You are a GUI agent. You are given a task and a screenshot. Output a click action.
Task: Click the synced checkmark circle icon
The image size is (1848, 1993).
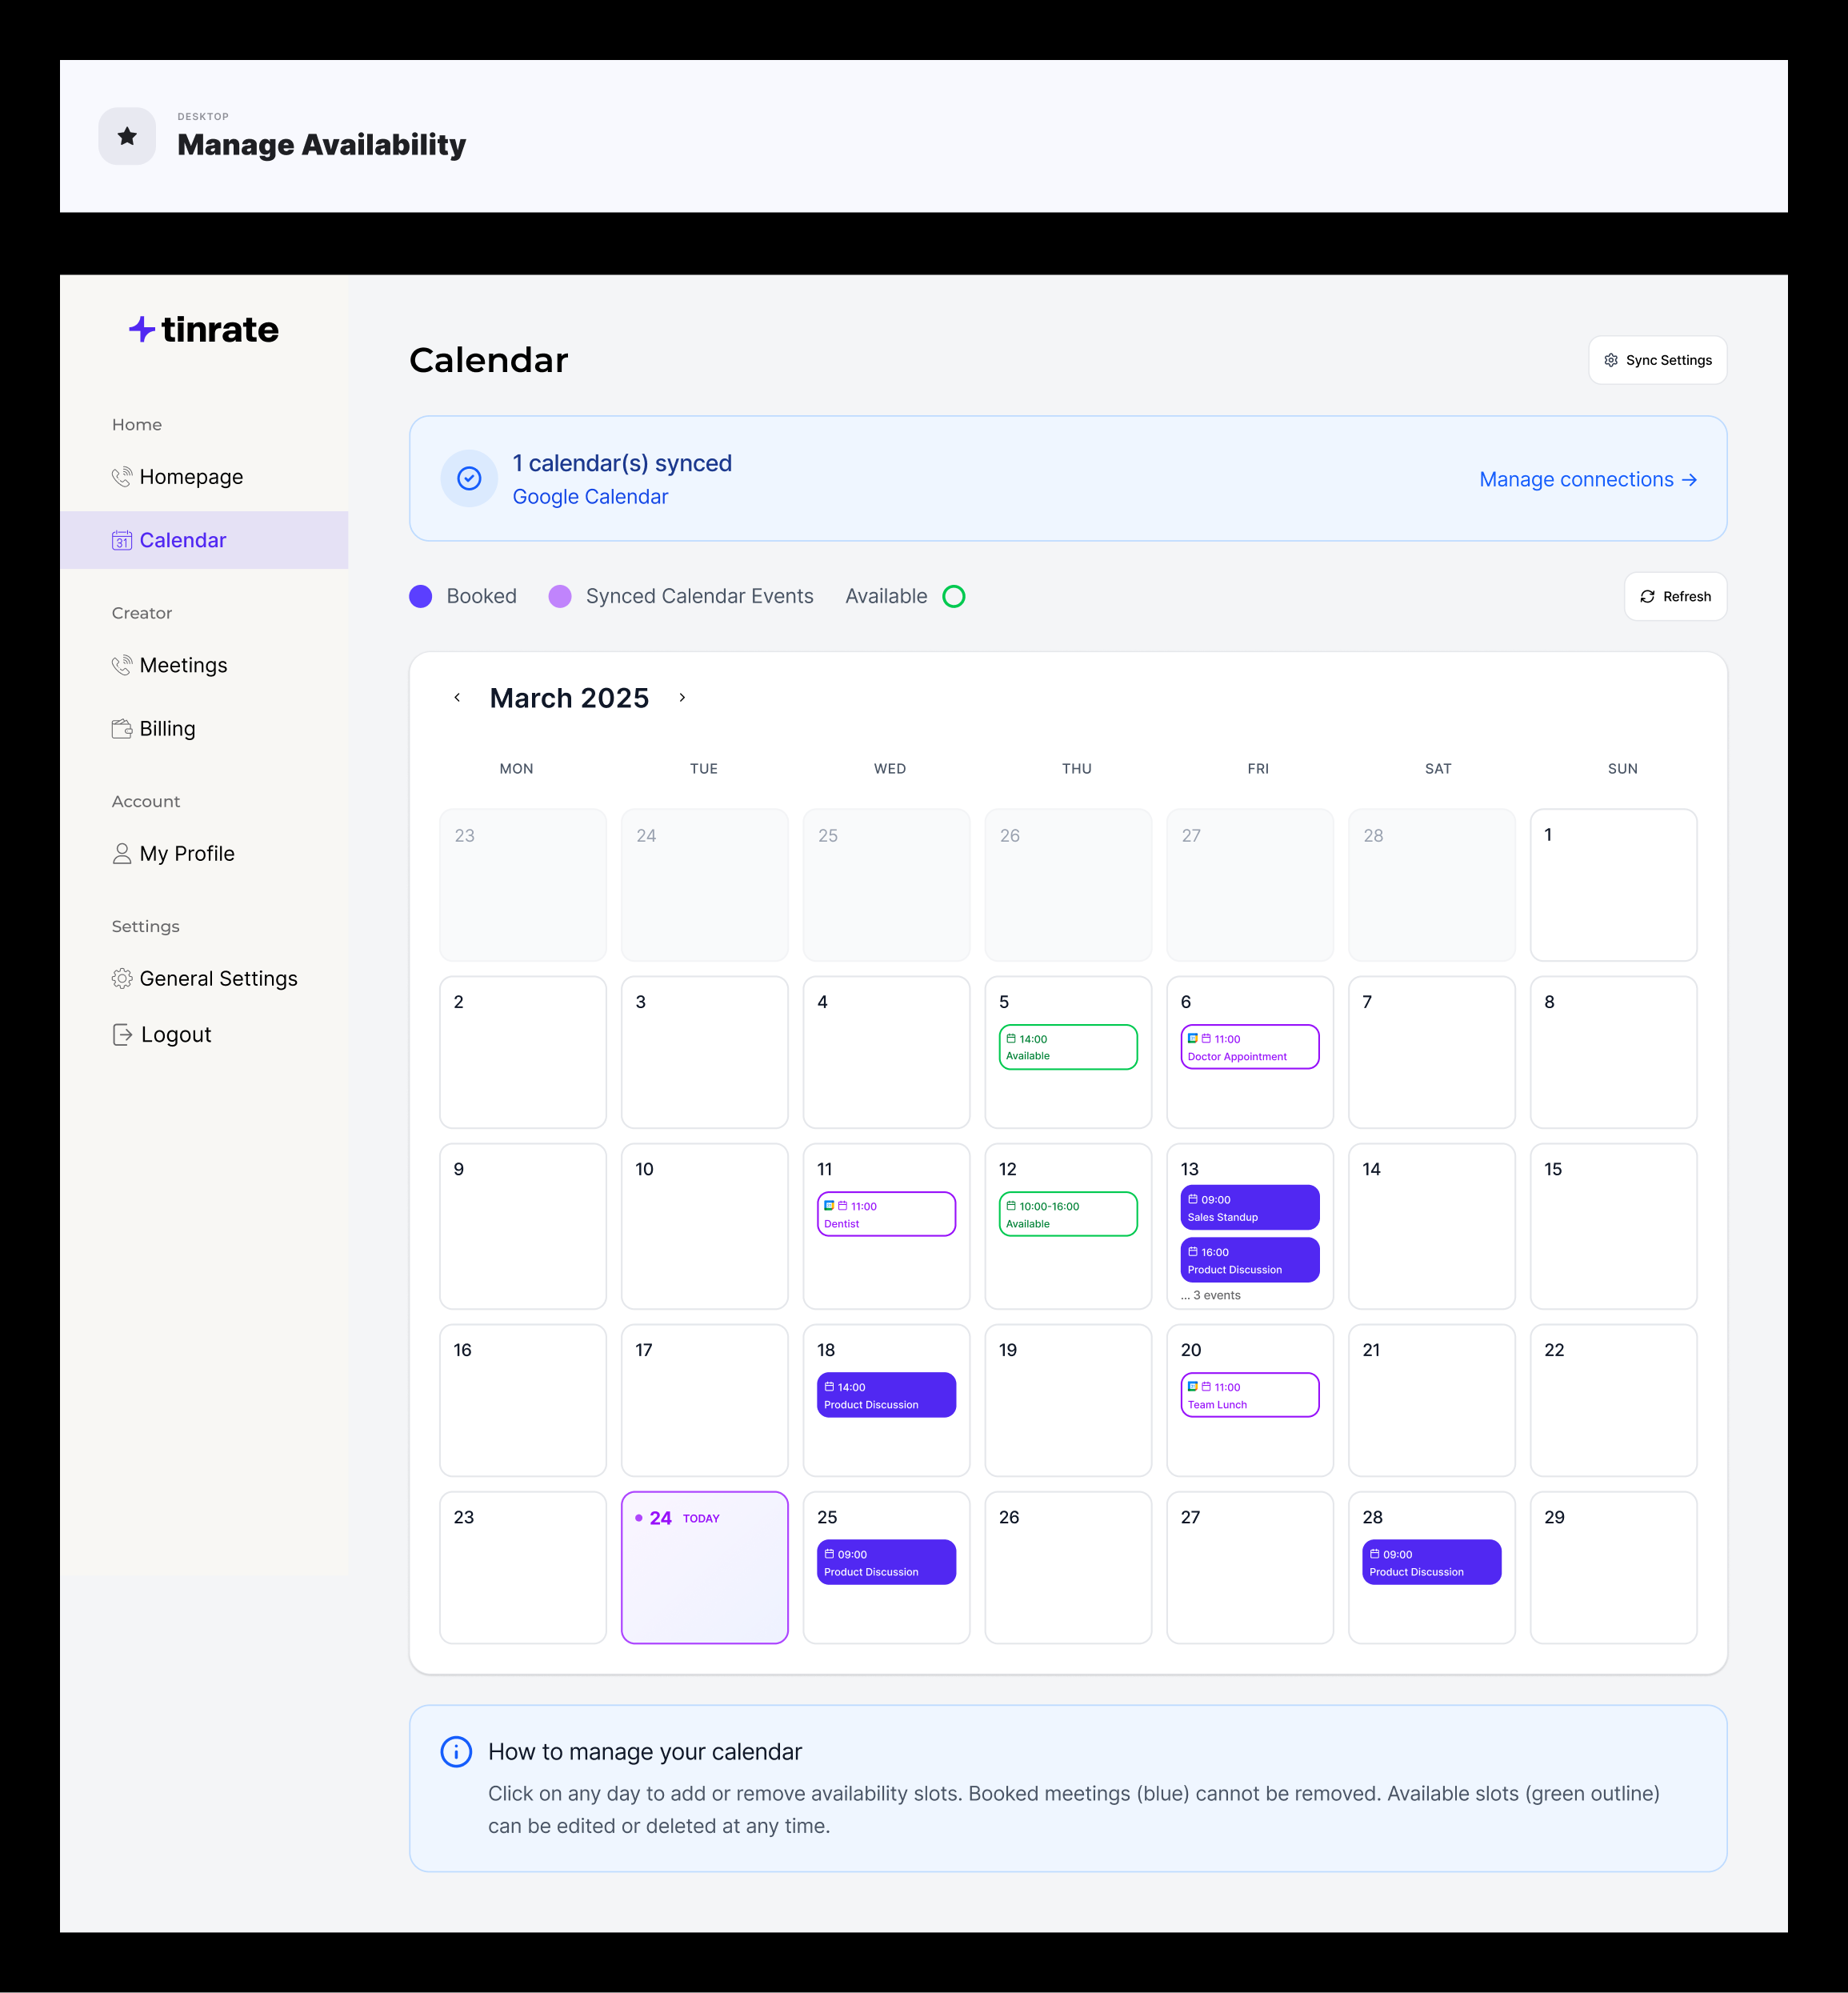469,479
